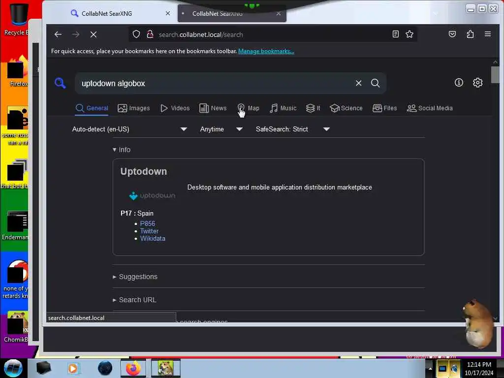Expand the Search URL section
The width and height of the screenshot is (504, 378).
134,300
